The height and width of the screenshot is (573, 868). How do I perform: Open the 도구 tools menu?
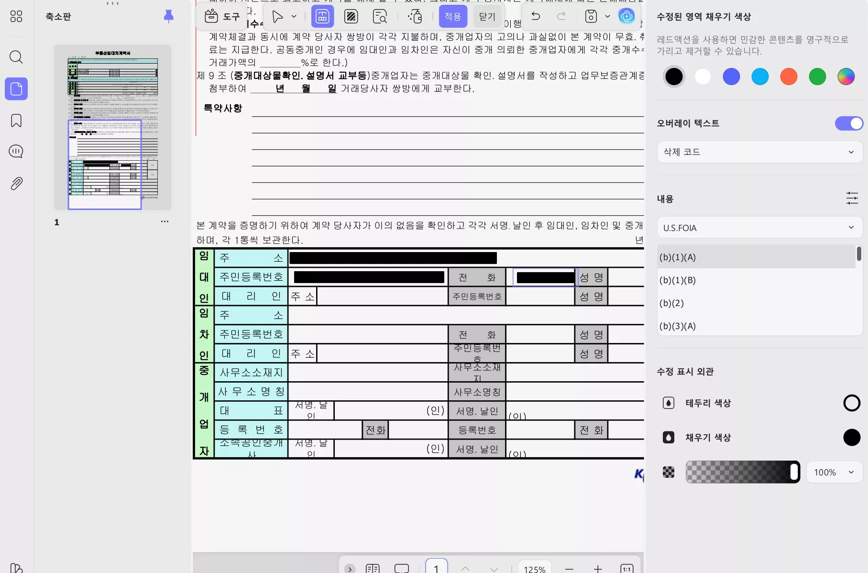[x=221, y=16]
